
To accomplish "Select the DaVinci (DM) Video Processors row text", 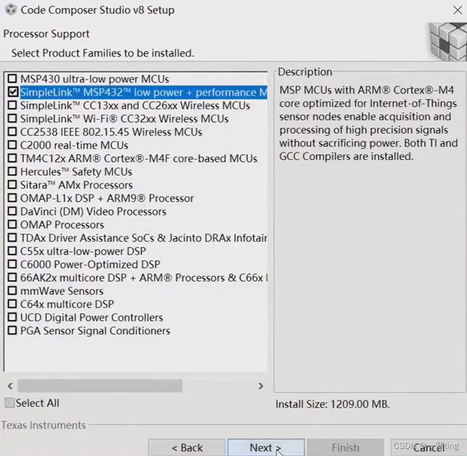I will click(93, 211).
